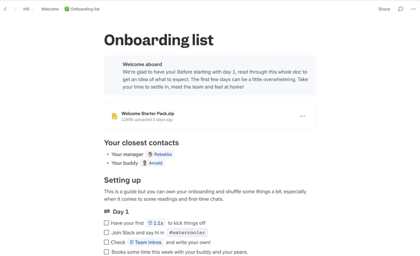Open the Welcome breadcrumb item
The width and height of the screenshot is (420, 256).
pyautogui.click(x=50, y=9)
